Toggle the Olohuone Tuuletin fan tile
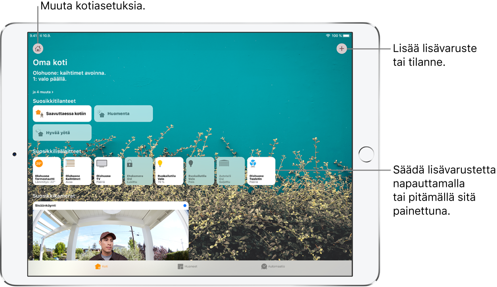 [261, 171]
